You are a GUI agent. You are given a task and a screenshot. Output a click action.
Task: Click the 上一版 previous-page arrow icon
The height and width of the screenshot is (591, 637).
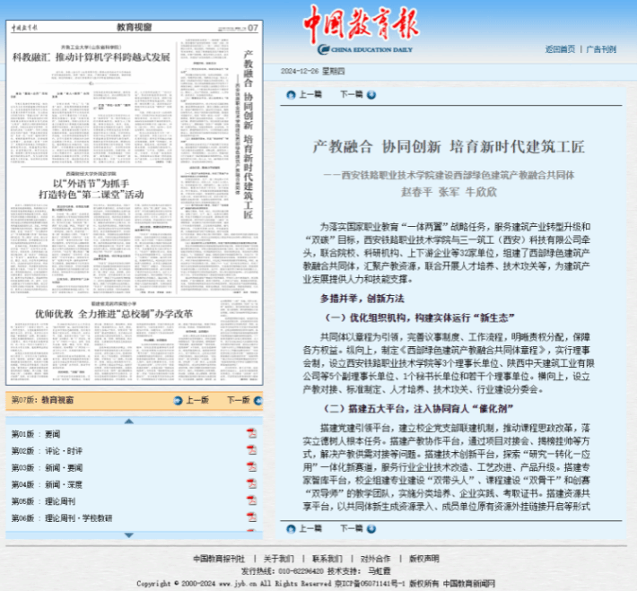178,401
